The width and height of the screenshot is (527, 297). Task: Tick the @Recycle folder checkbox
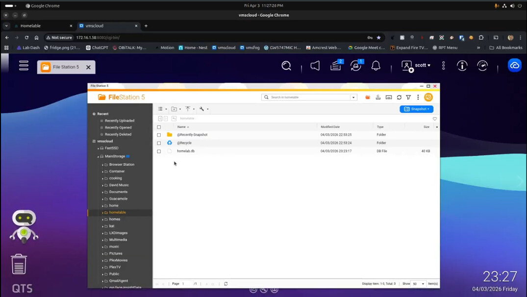[x=159, y=143]
